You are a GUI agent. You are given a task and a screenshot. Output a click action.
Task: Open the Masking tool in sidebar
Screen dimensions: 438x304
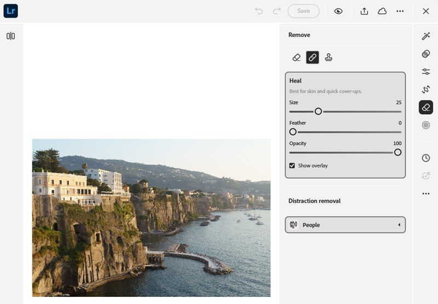(426, 125)
